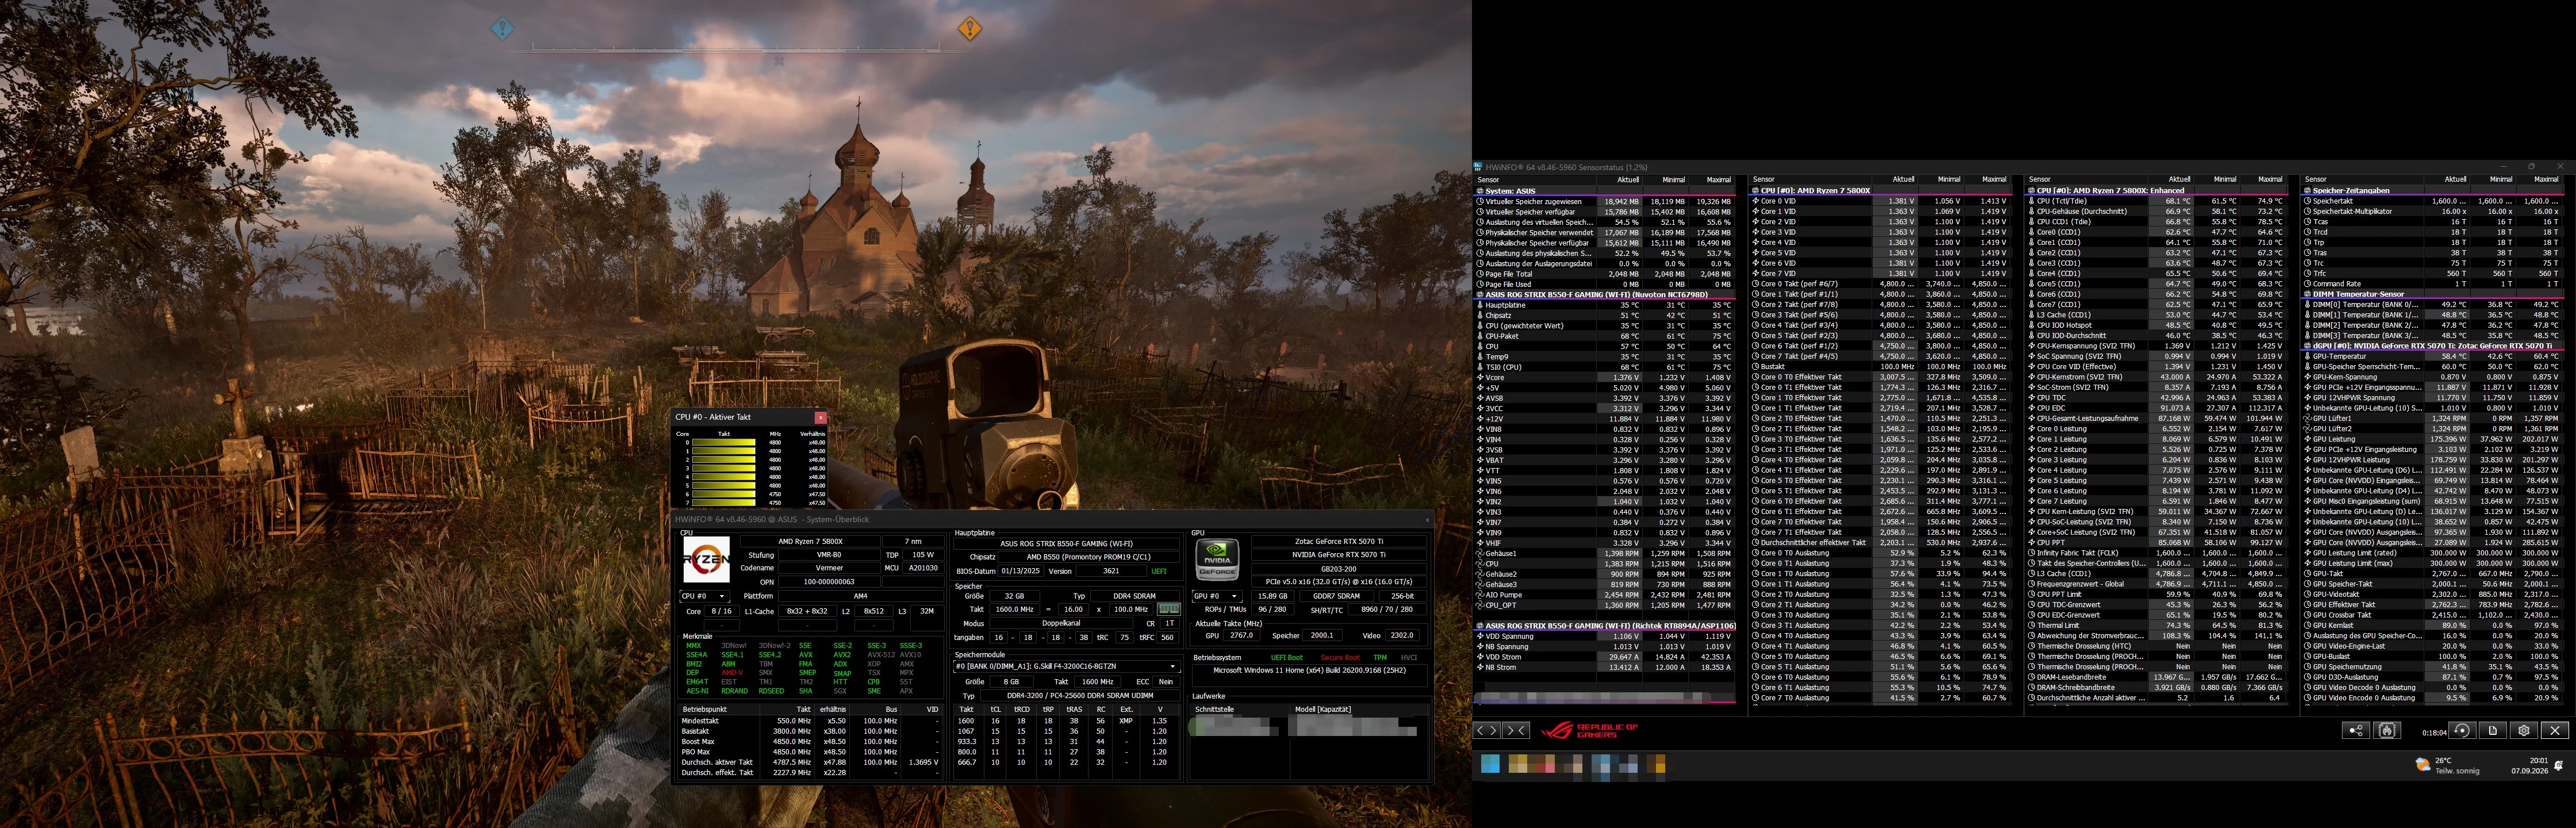Click the blue Windows Start button on taskbar
The width and height of the screenshot is (2576, 828).
(1490, 764)
